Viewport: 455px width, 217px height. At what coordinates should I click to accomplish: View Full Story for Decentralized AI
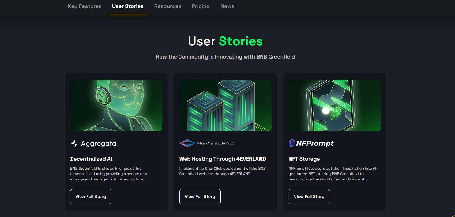pyautogui.click(x=91, y=197)
